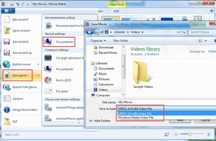Open recent locations arrow beside forward button
This screenshot has width=216, height=141.
click(102, 32)
